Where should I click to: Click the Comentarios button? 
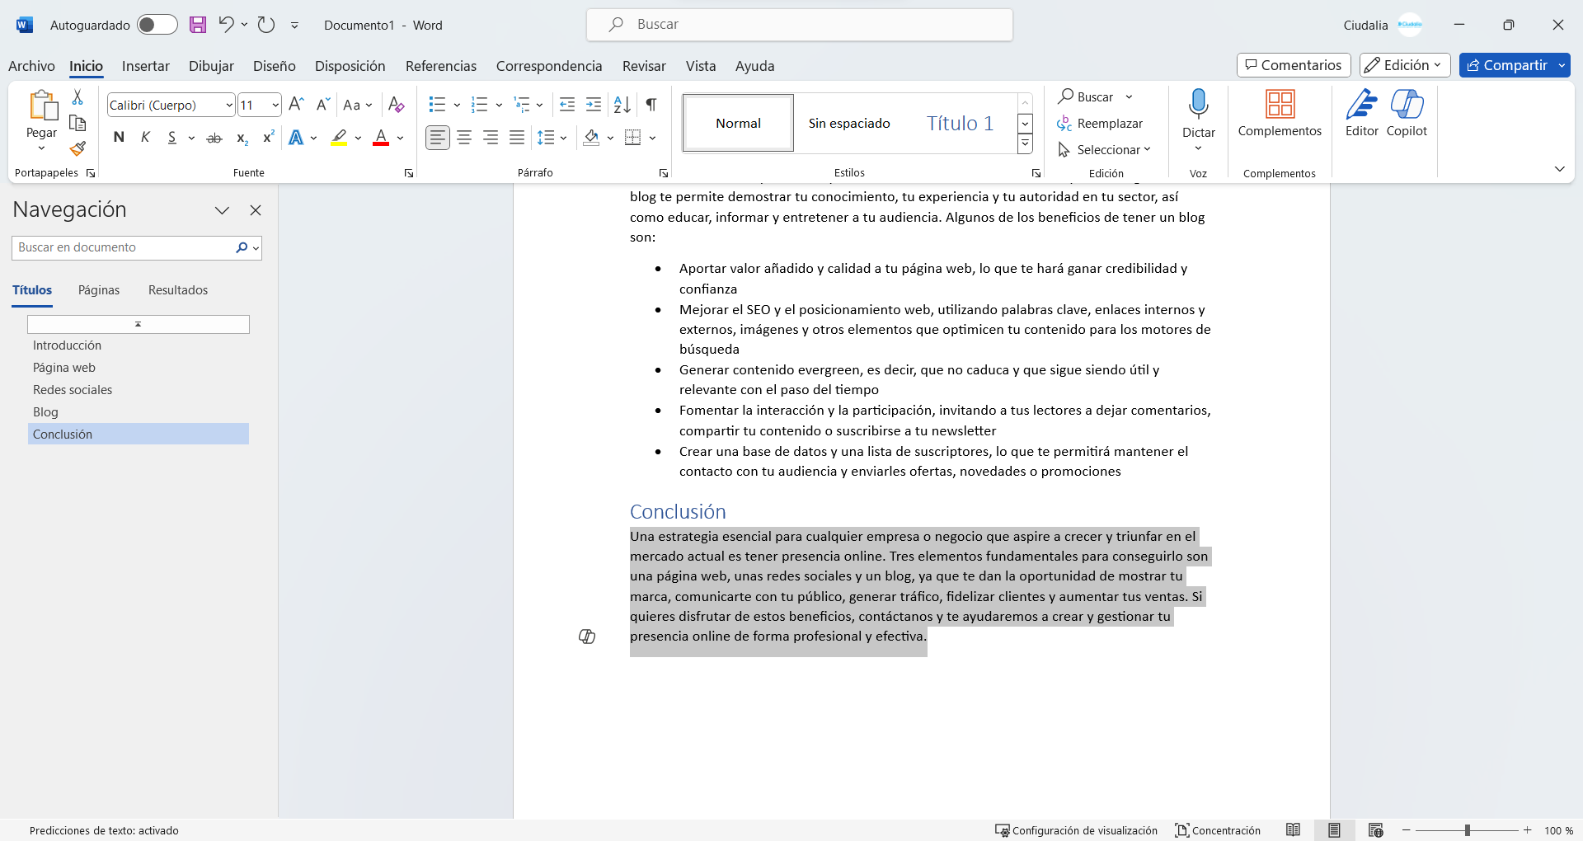click(1293, 65)
